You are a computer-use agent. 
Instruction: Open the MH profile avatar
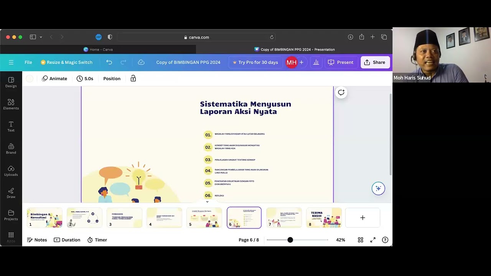(292, 62)
